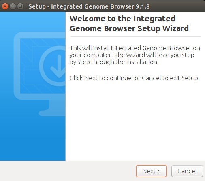Click the horizontal separator under the heading
This screenshot has width=205, height=181.
click(x=135, y=36)
